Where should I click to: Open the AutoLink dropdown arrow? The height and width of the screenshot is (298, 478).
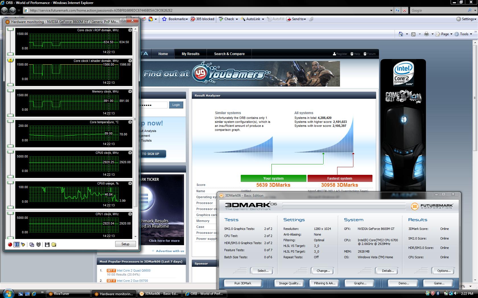(x=263, y=19)
